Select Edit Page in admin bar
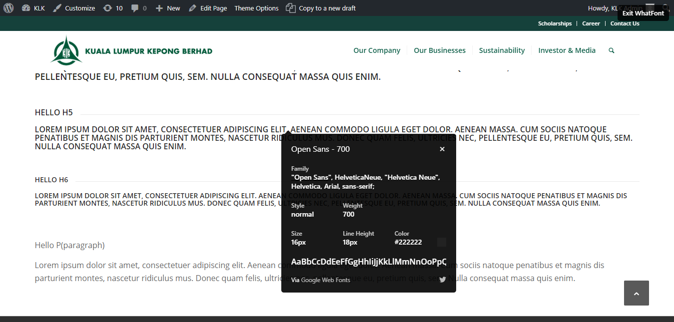674x322 pixels. point(208,8)
